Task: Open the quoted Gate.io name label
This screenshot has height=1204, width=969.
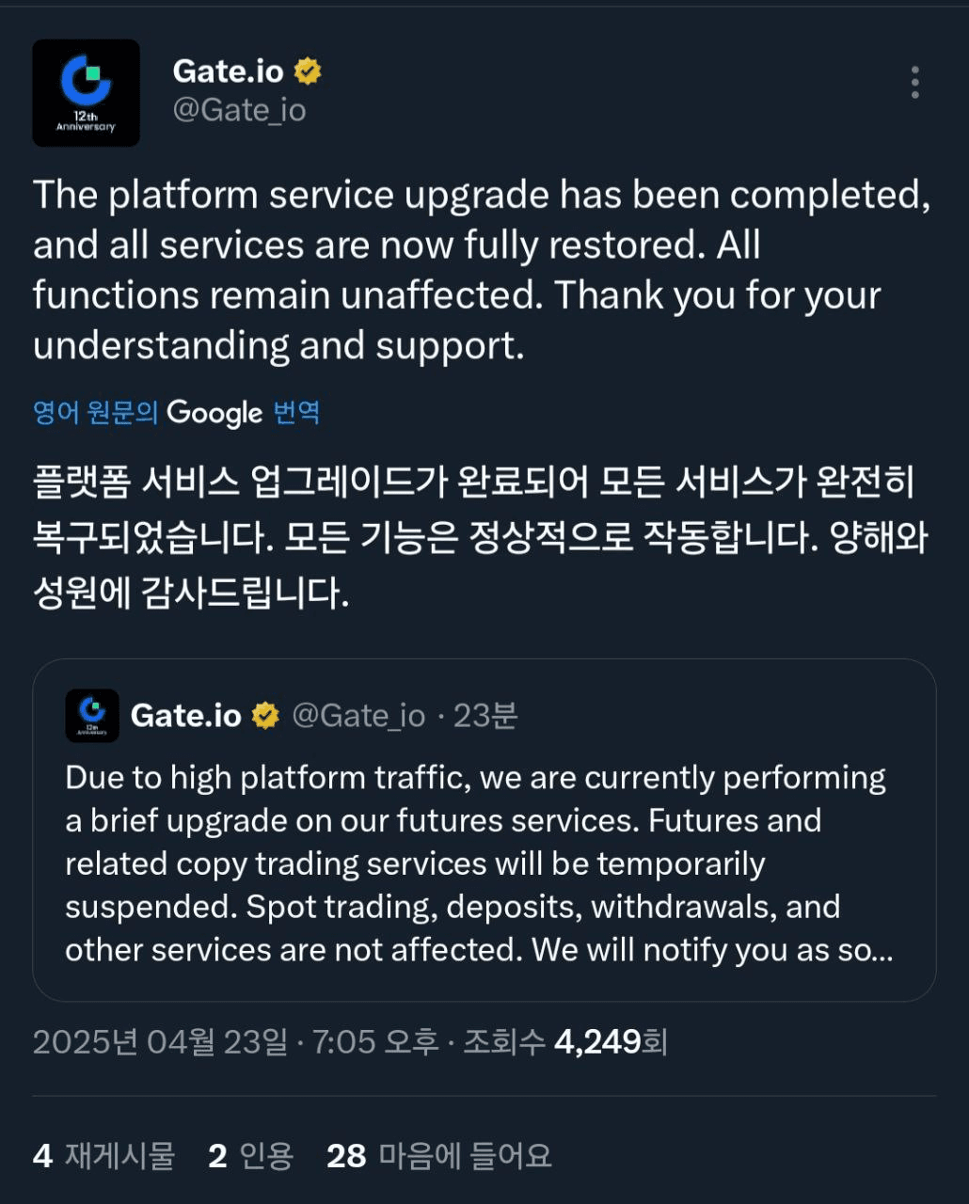Action: coord(186,716)
